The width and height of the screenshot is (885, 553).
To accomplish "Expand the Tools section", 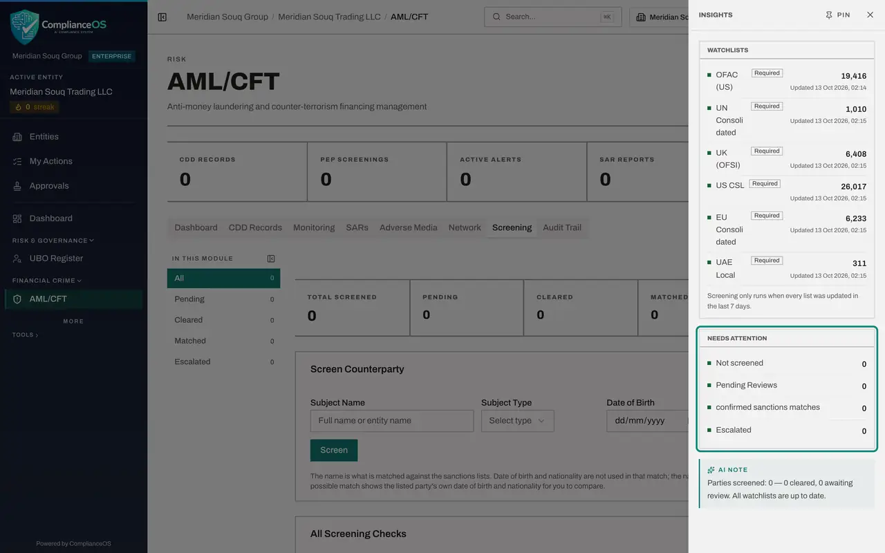I will [x=25, y=335].
